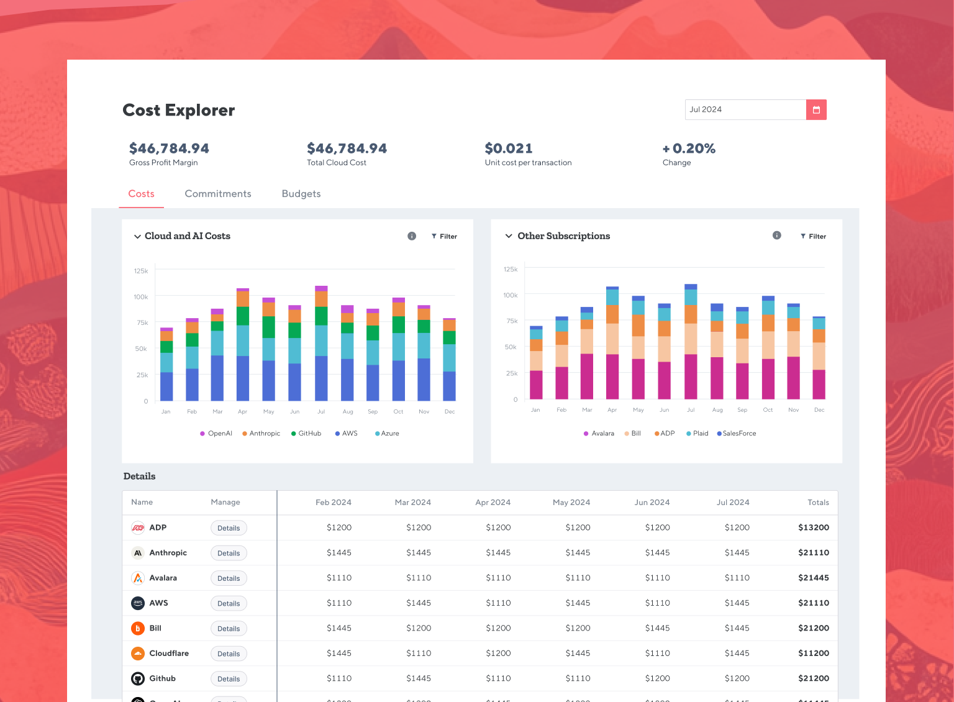
Task: Click the Totals column header
Action: pyautogui.click(x=818, y=503)
